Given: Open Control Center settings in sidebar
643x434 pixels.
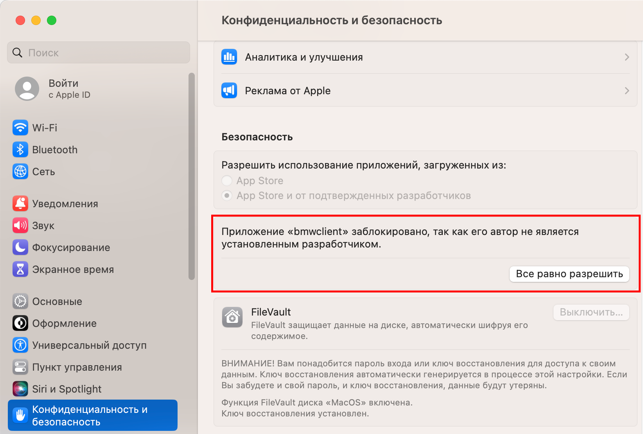Looking at the screenshot, I should [x=77, y=367].
